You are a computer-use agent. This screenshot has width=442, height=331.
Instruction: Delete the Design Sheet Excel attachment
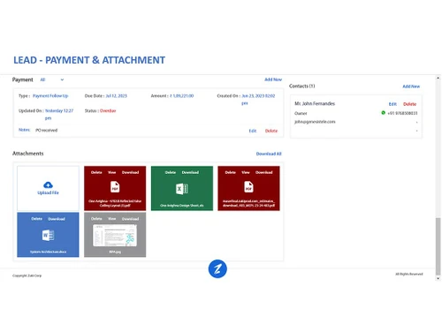171,172
